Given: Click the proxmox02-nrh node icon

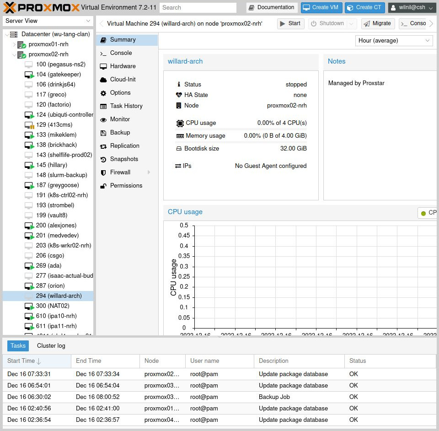Looking at the screenshot, I should pyautogui.click(x=21, y=54).
